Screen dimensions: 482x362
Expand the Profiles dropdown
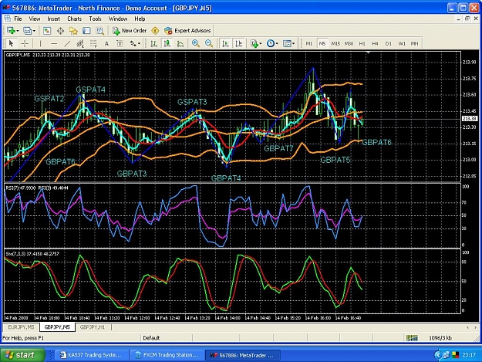tap(34, 31)
